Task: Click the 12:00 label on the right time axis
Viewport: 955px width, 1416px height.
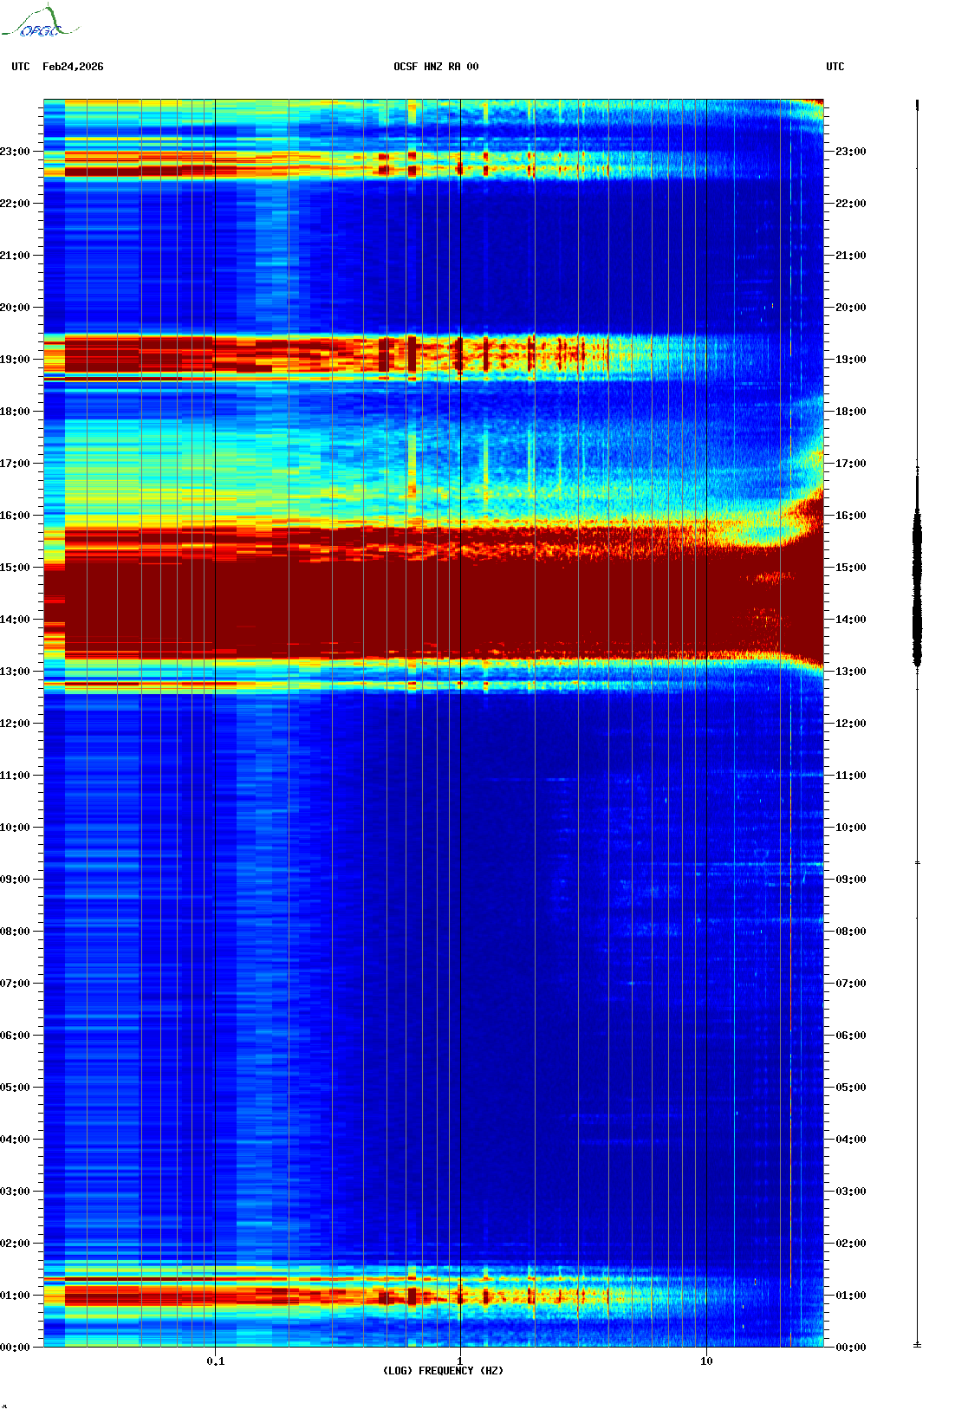Action: (x=851, y=724)
